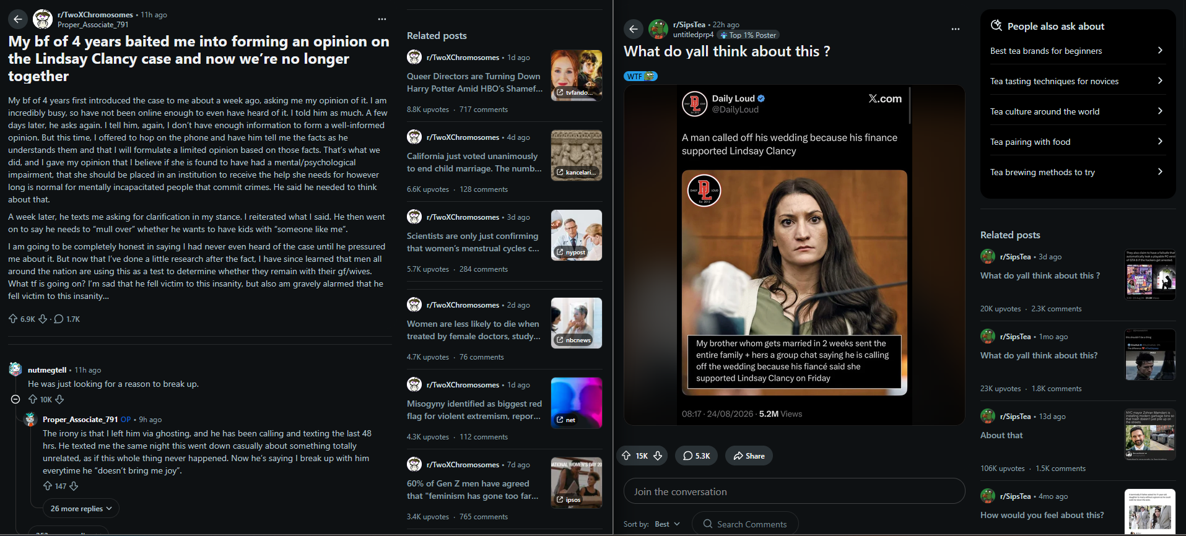Open thumbnail of the 20K upvotes SipsTea post

(1150, 275)
